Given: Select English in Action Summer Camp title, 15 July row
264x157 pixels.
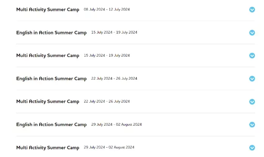Looking at the screenshot, I should point(52,32).
